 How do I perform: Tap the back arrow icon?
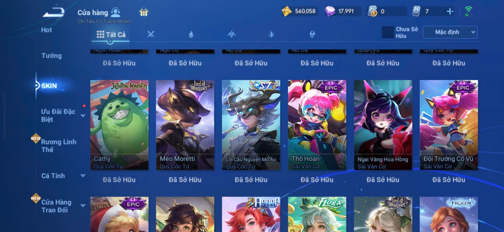[54, 13]
